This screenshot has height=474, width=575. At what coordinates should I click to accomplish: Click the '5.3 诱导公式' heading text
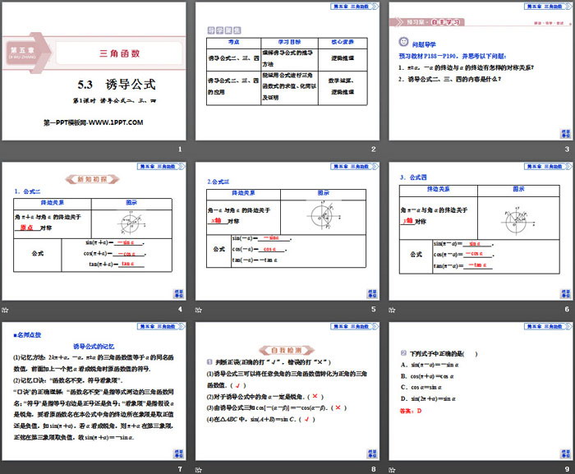117,85
